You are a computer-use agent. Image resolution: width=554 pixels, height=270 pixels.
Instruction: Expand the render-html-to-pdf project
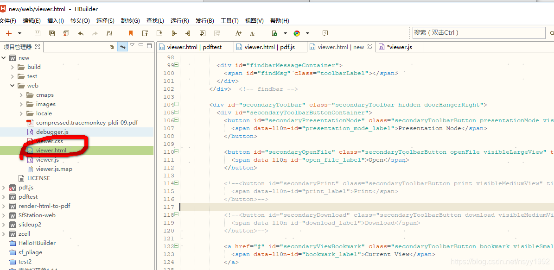(x=4, y=206)
